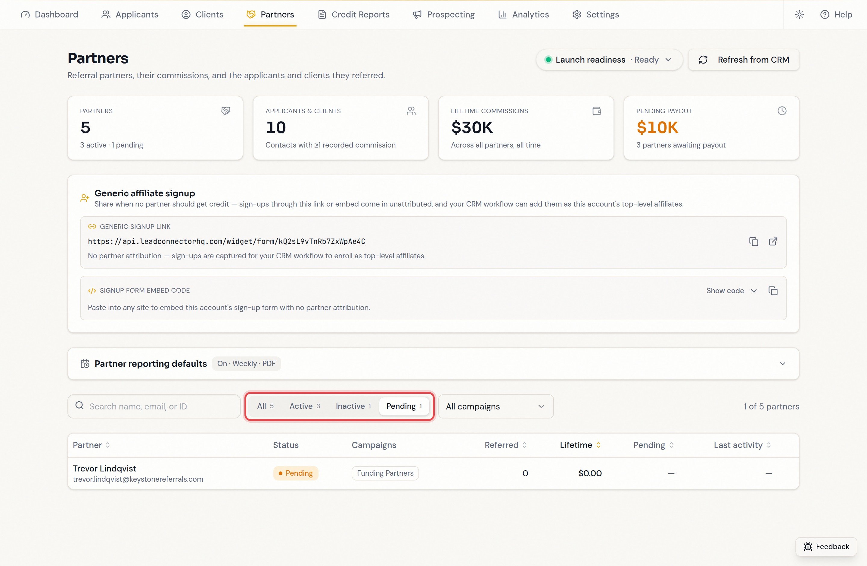Click the $30K lifetime commissions value

472,127
